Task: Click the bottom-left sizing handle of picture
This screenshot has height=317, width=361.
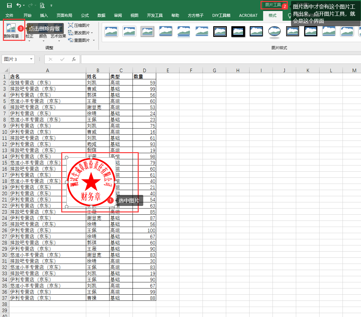Action: [x=66, y=207]
